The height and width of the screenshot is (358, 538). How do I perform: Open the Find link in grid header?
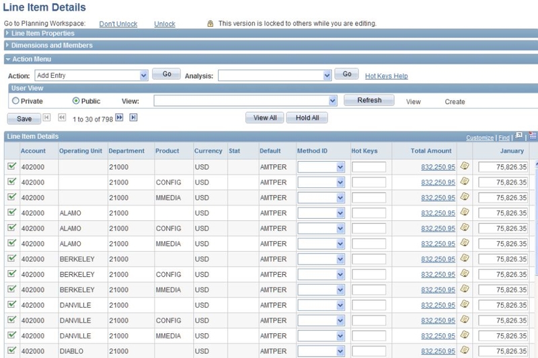[504, 138]
